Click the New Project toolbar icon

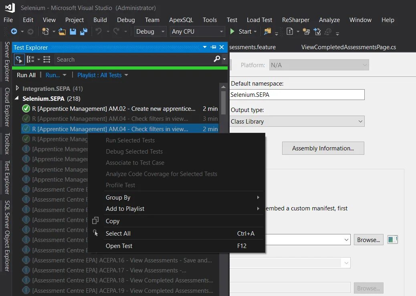(x=45, y=32)
